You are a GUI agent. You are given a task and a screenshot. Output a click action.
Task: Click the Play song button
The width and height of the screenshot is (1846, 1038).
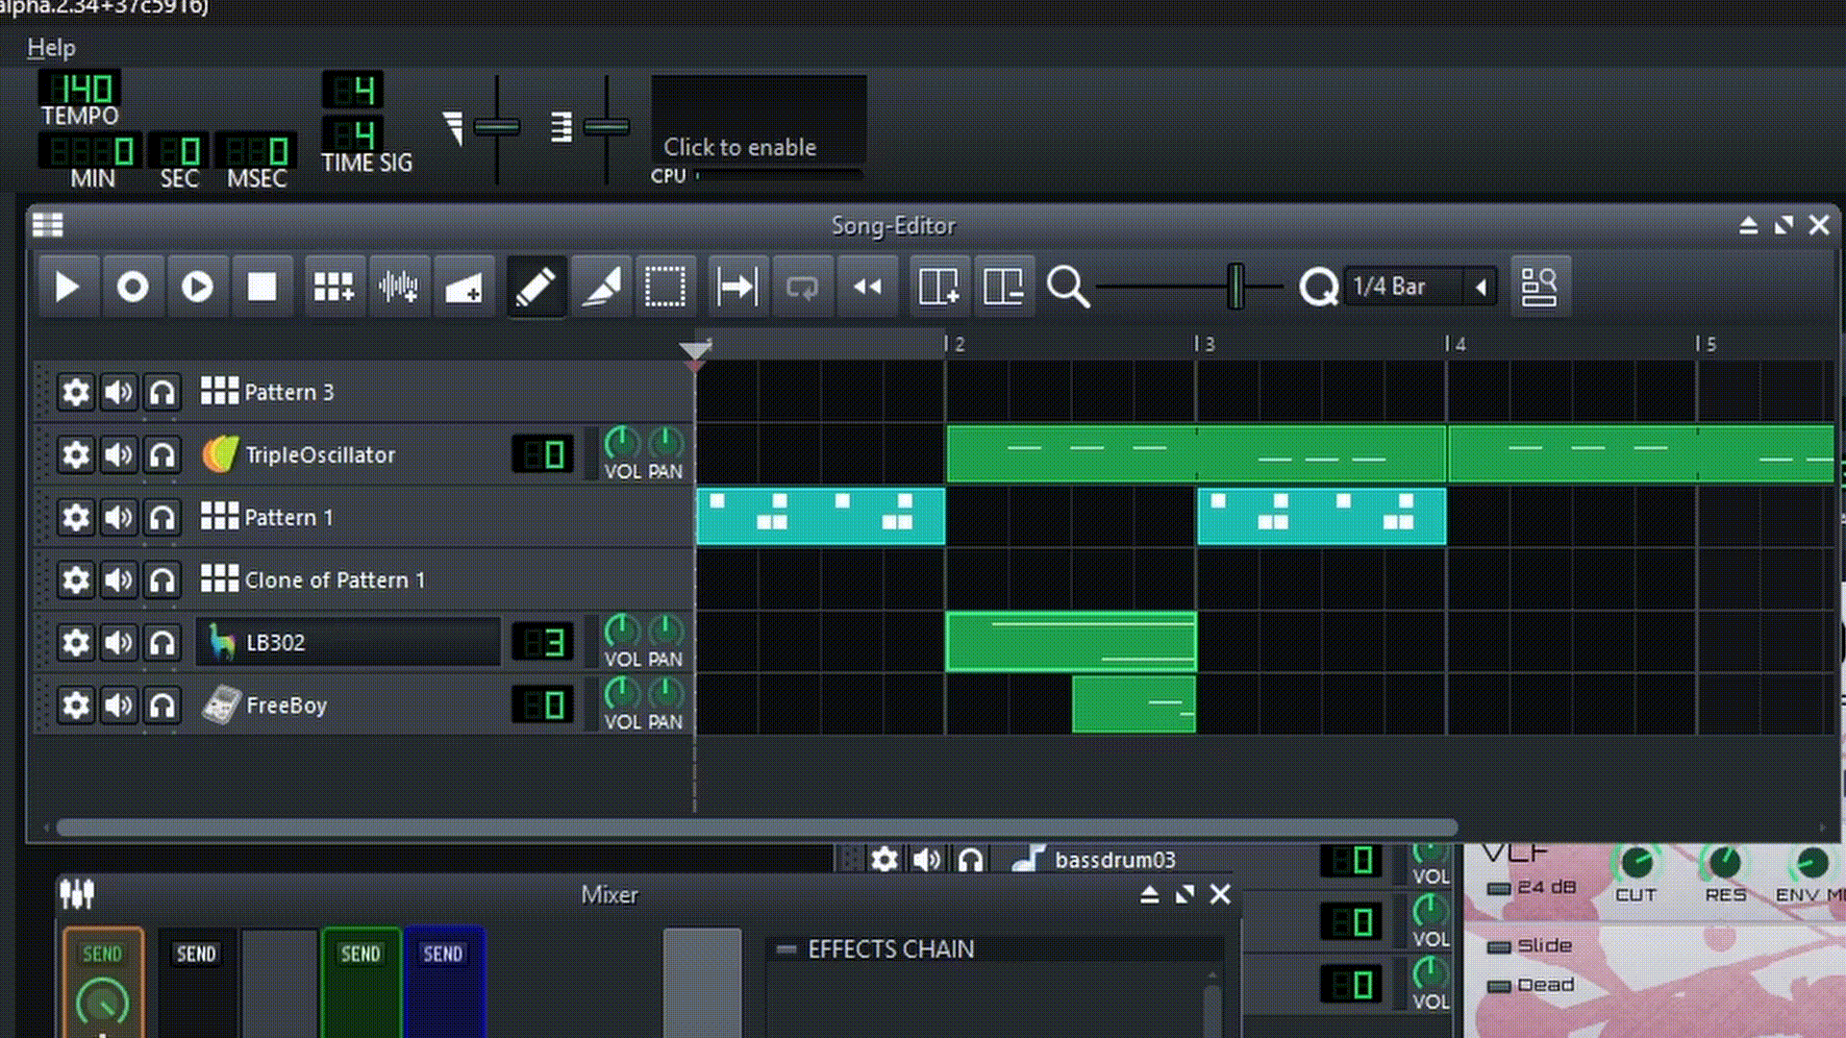[x=67, y=286]
